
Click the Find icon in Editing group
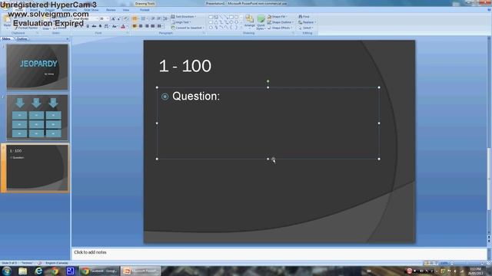[304, 17]
